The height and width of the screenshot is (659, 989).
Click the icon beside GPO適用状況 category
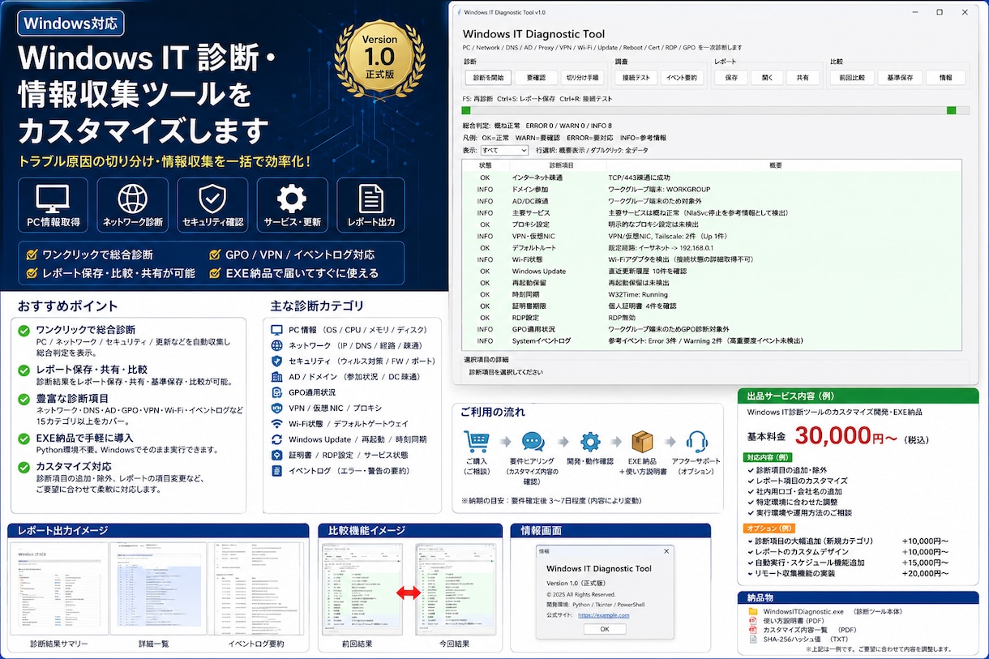tap(277, 393)
